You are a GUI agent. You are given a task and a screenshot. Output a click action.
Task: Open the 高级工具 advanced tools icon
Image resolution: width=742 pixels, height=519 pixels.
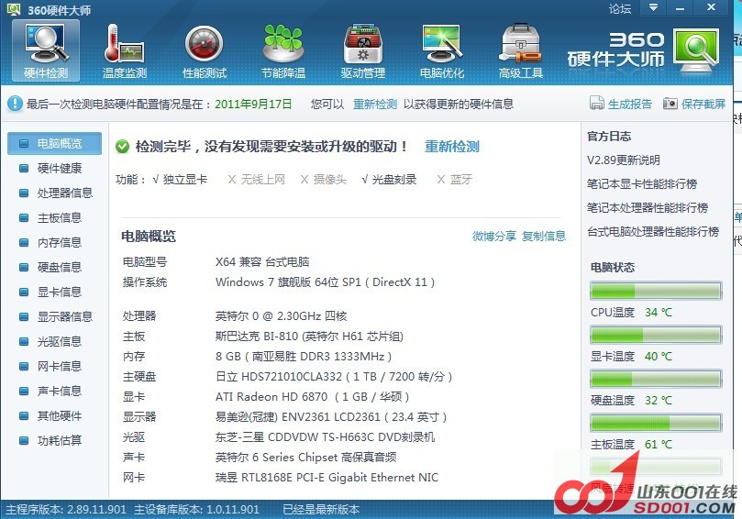[521, 50]
